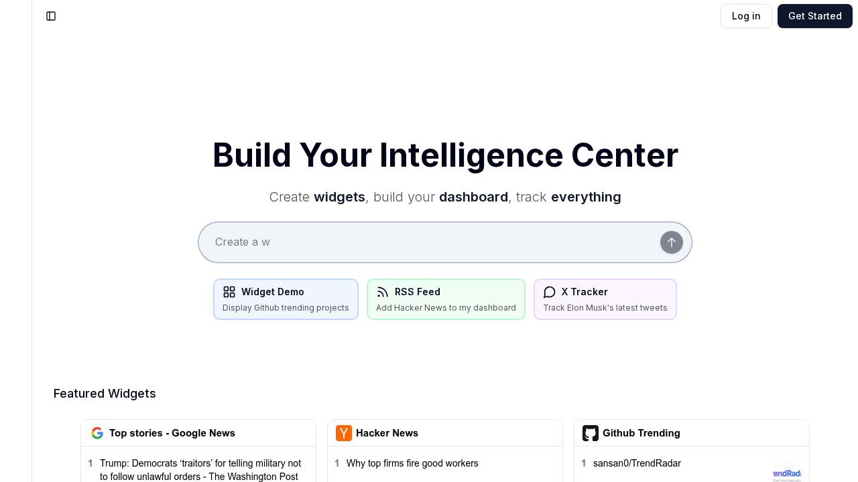Click the Google logo in the Google News widget
Screen dimensions: 858x482
pos(97,432)
